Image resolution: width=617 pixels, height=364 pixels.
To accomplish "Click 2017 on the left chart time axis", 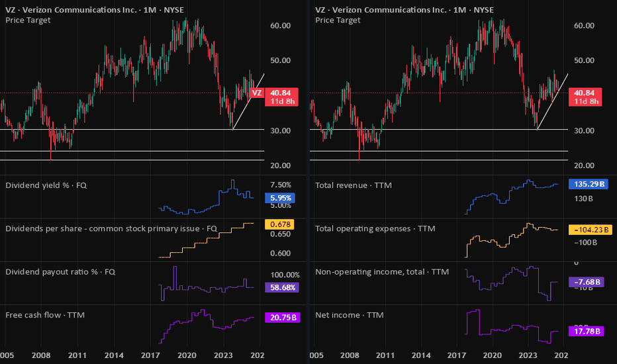I will coord(150,355).
